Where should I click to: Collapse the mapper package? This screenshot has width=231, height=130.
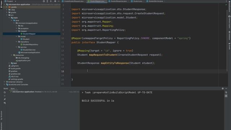pyautogui.click(x=16, y=31)
